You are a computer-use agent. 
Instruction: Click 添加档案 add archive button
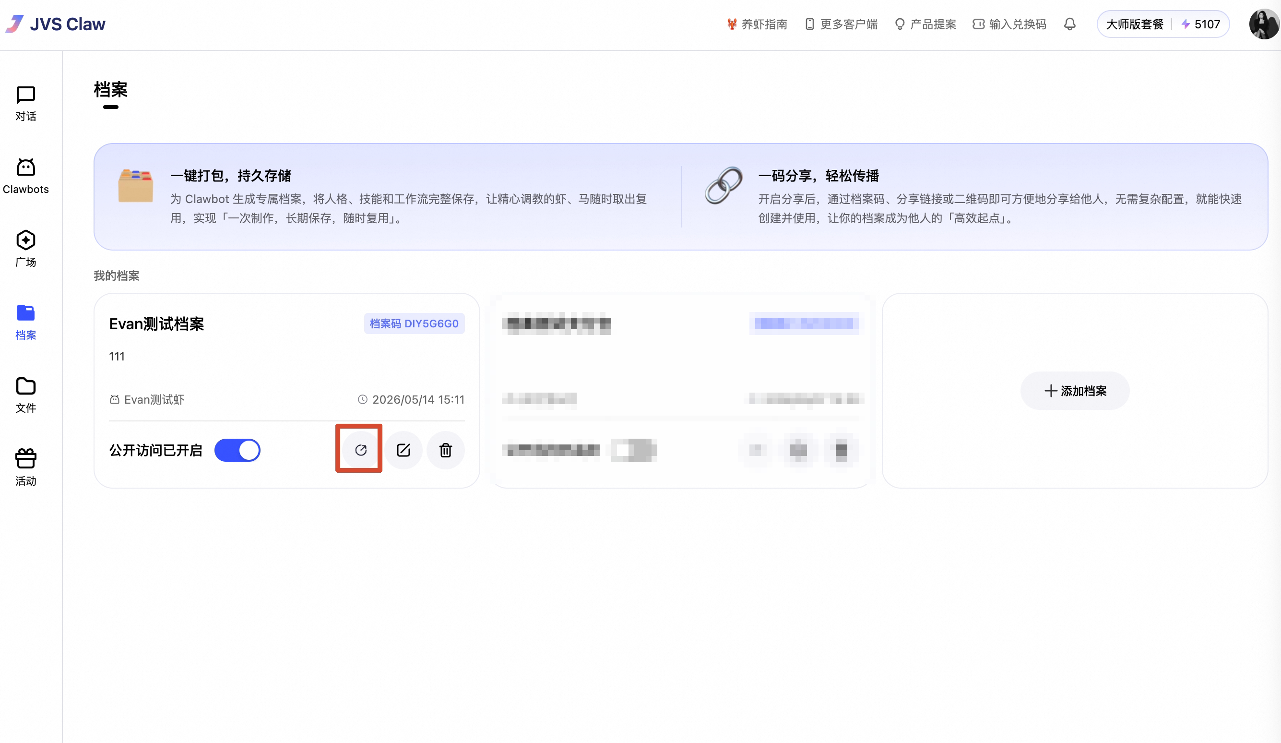[1075, 391]
